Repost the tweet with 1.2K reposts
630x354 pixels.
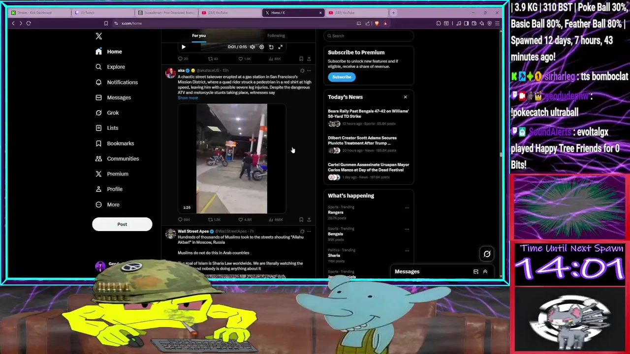(x=214, y=220)
